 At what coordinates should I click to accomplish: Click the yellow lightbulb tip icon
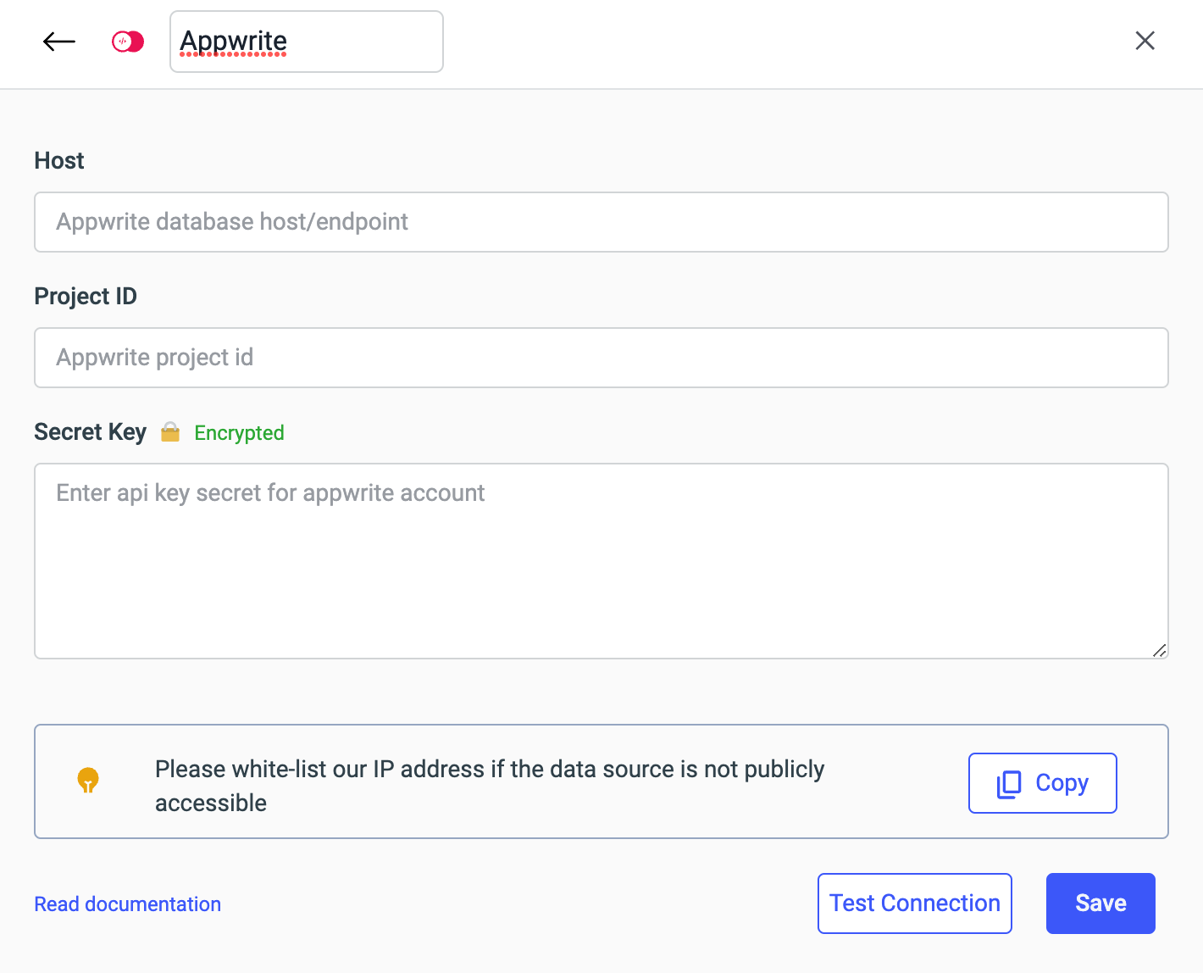click(88, 780)
